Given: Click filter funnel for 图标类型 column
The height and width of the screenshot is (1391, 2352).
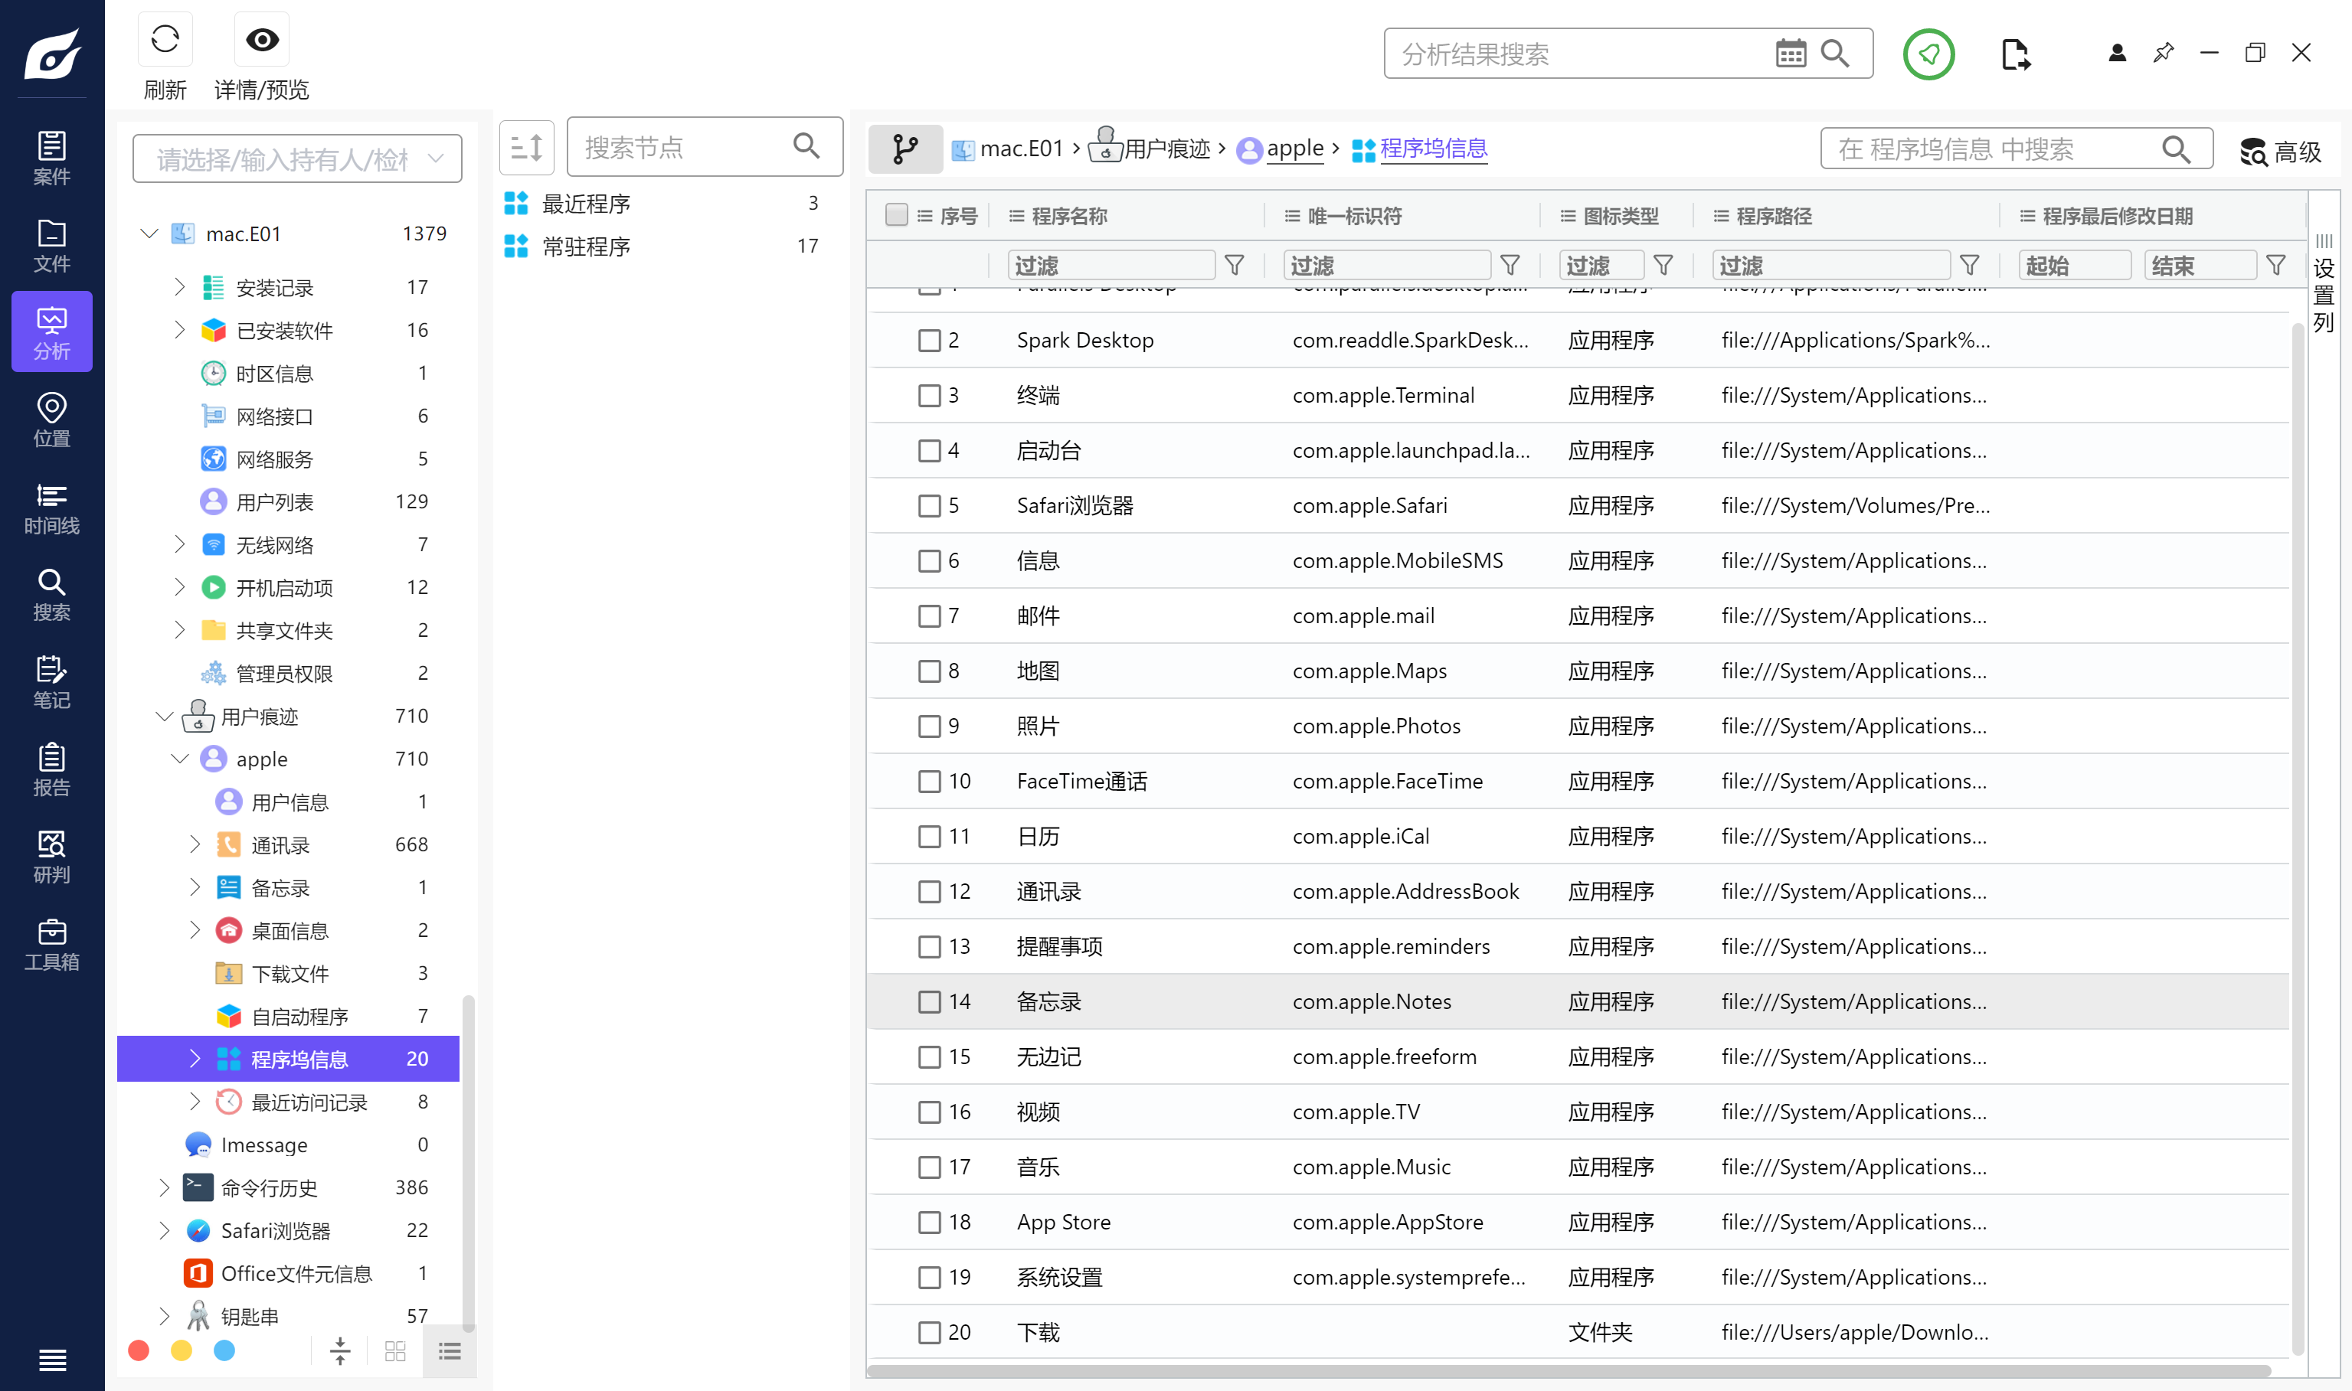Looking at the screenshot, I should [1663, 266].
